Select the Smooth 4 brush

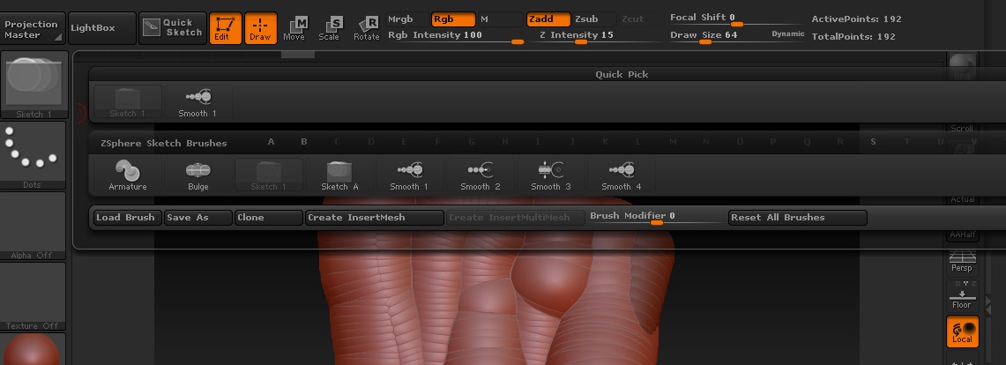pos(622,175)
